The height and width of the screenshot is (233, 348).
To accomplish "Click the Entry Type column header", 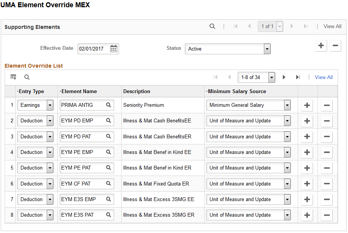I will point(31,92).
